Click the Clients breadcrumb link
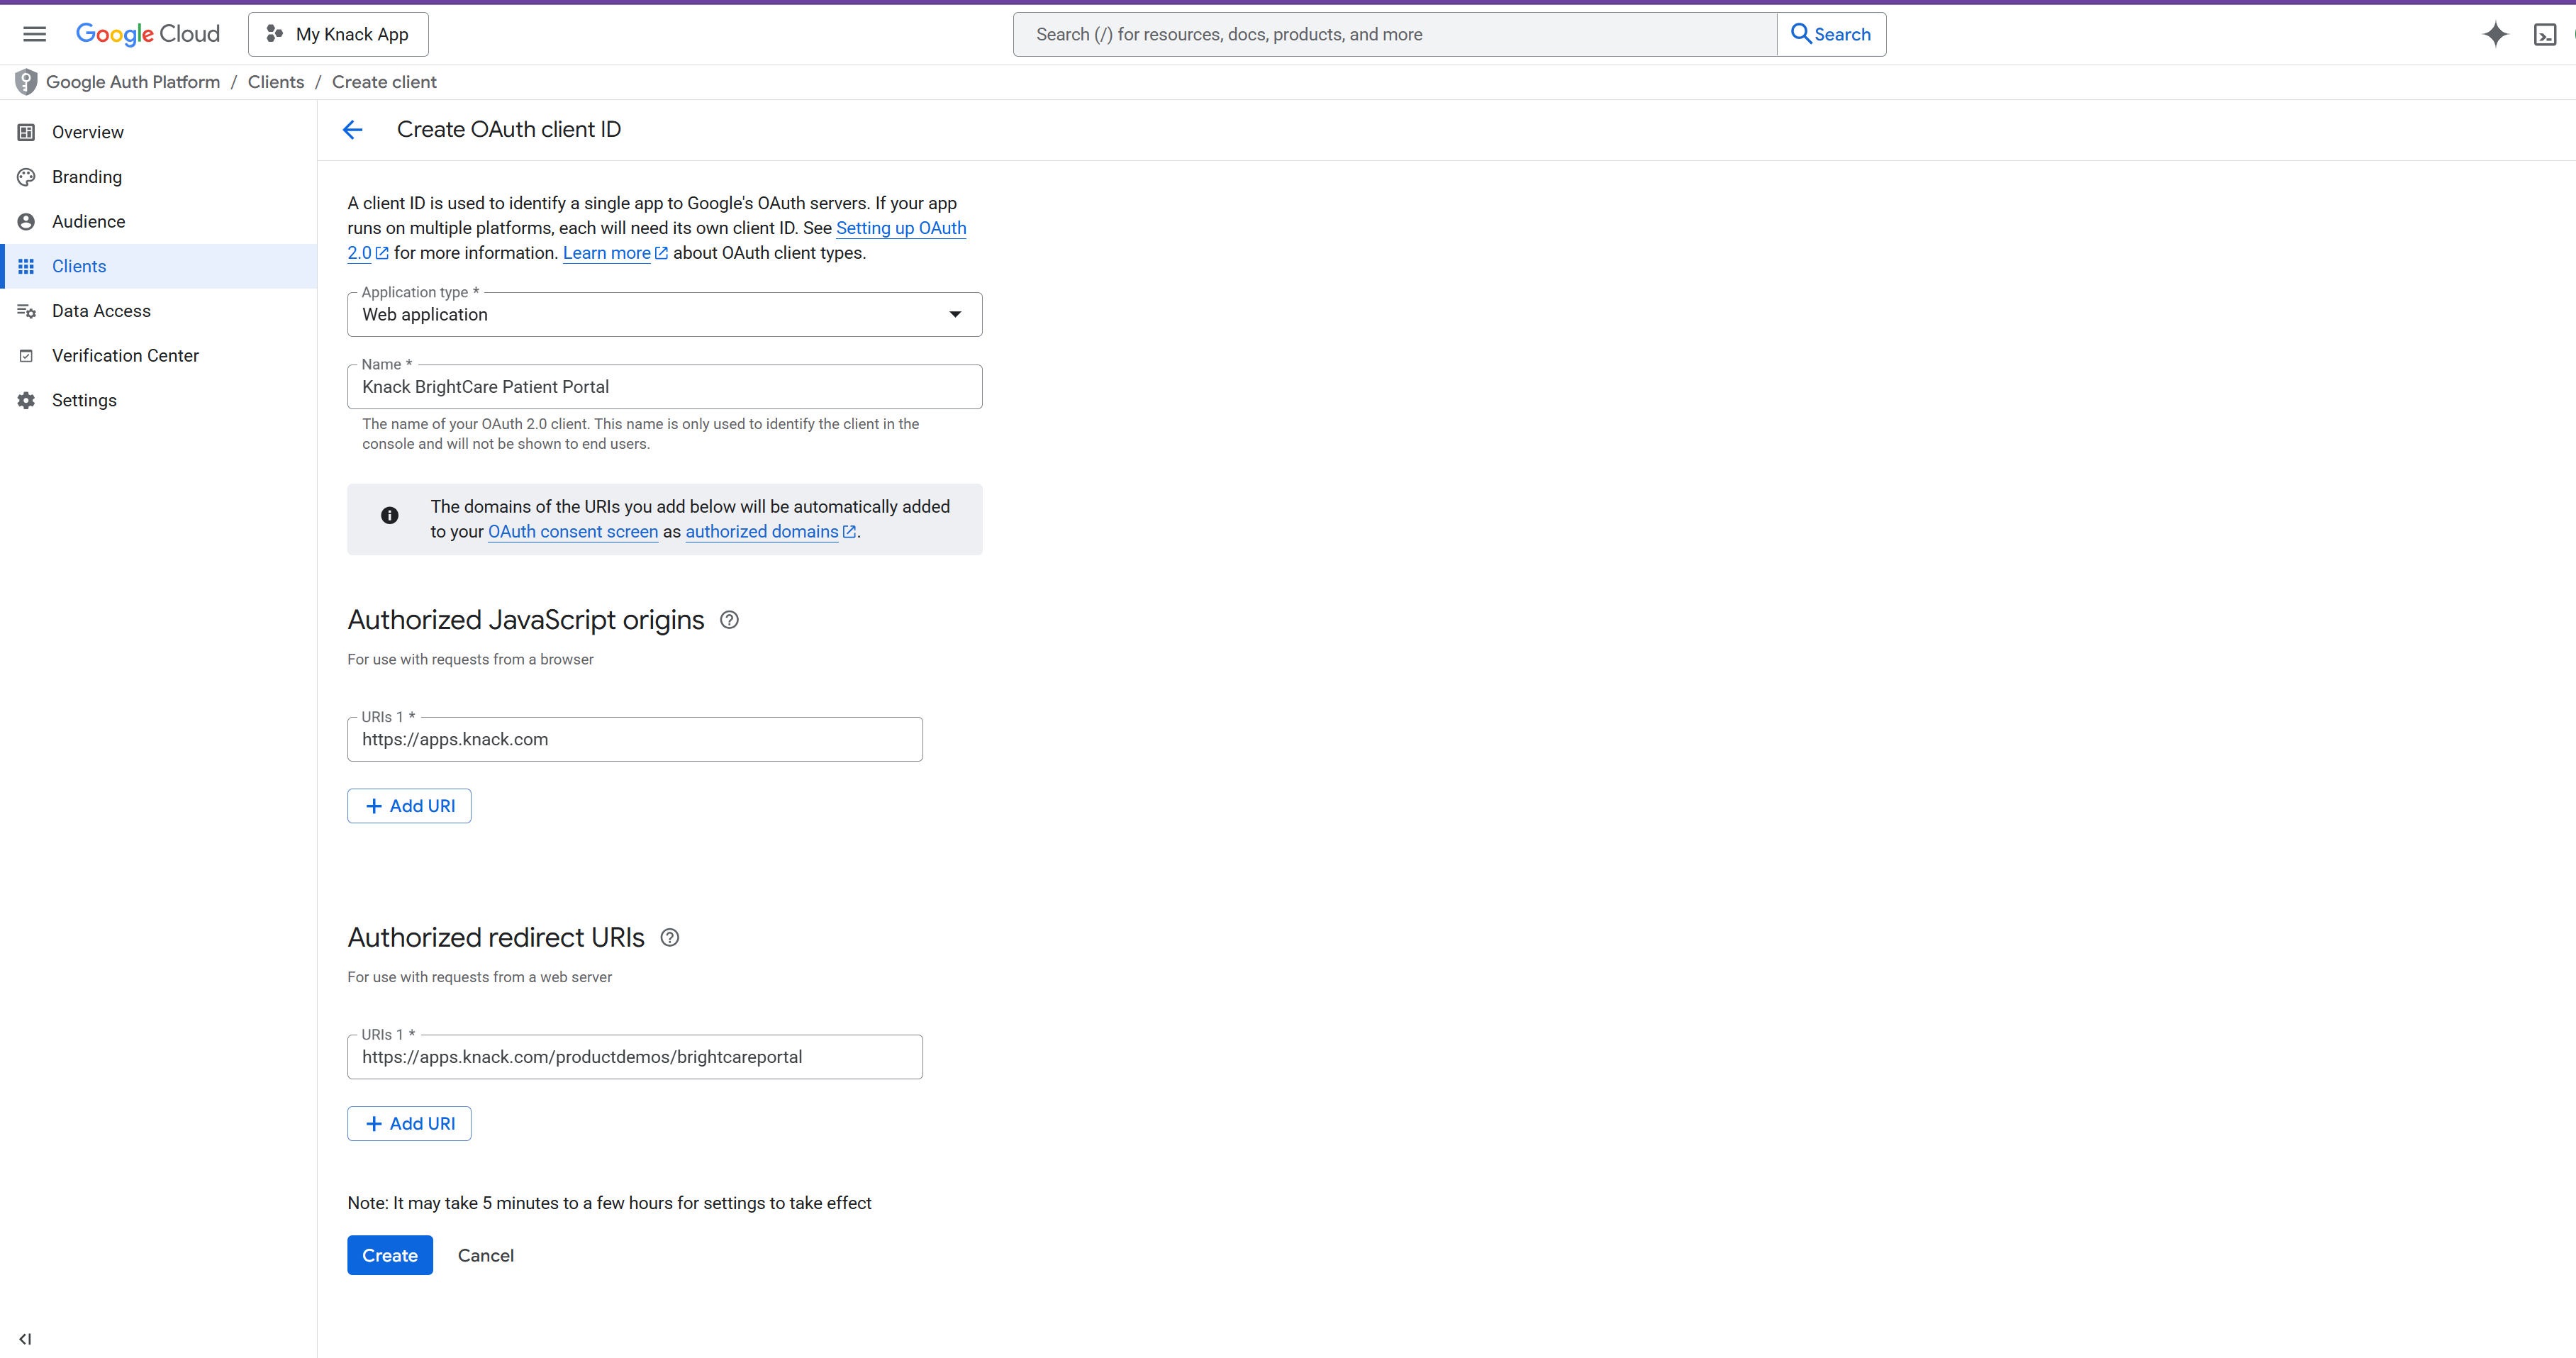The width and height of the screenshot is (2576, 1358). tap(275, 82)
